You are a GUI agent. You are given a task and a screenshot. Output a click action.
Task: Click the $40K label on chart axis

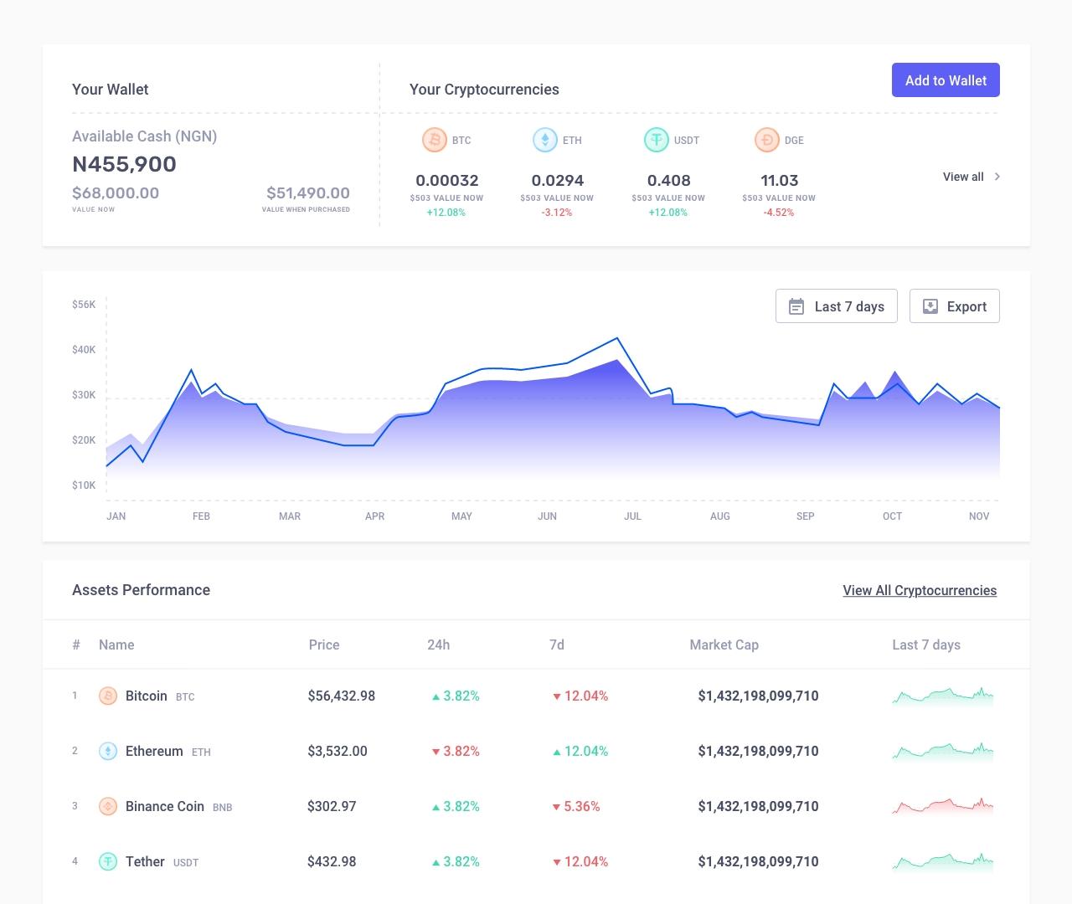click(x=84, y=350)
